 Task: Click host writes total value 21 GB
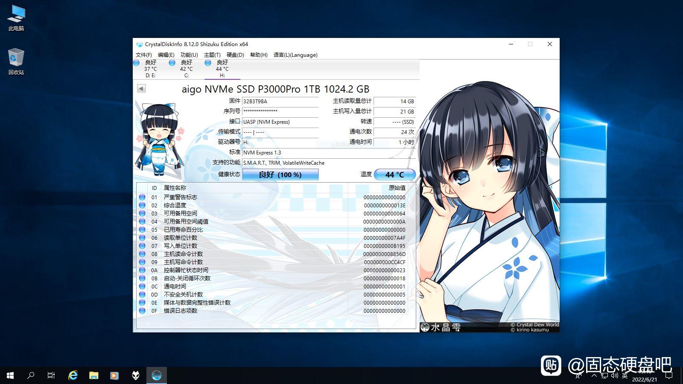tap(394, 111)
